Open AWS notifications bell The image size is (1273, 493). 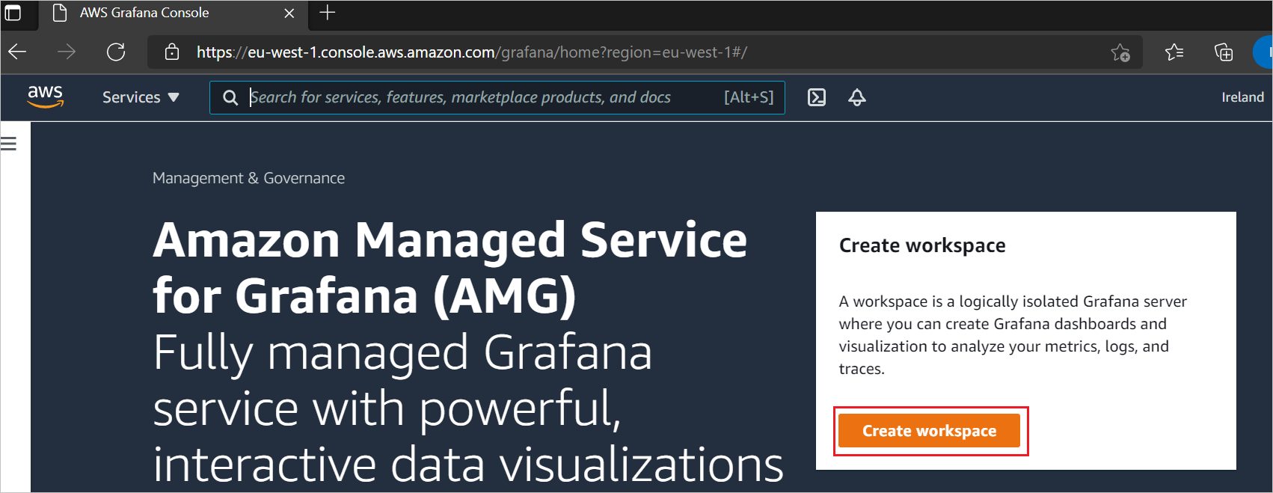(856, 97)
